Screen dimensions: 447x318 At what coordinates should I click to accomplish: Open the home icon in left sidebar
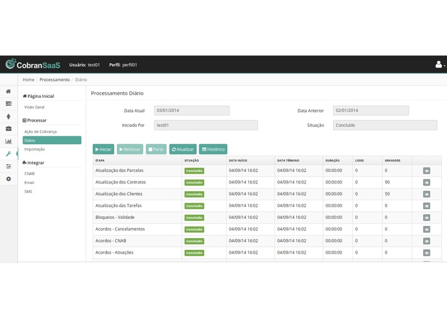8,91
